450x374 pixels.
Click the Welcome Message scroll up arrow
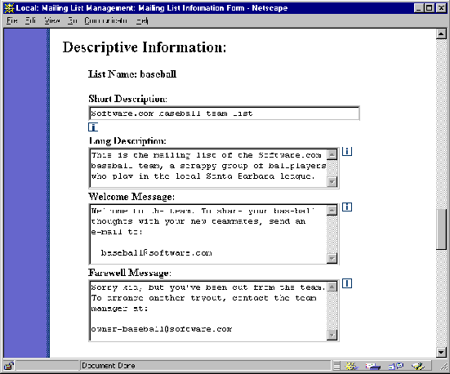(332, 210)
